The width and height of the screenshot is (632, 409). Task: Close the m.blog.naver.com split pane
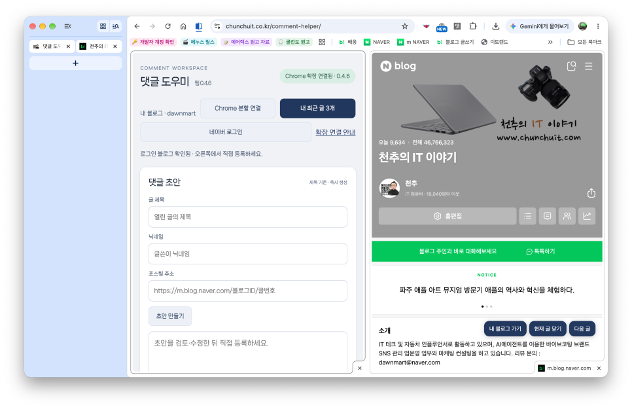599,368
